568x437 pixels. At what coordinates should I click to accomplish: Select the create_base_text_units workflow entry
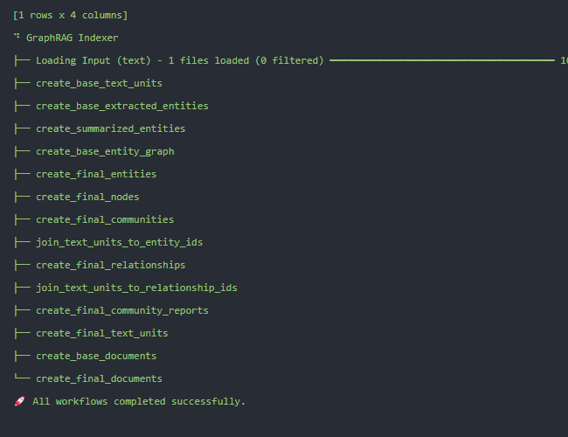(x=99, y=84)
